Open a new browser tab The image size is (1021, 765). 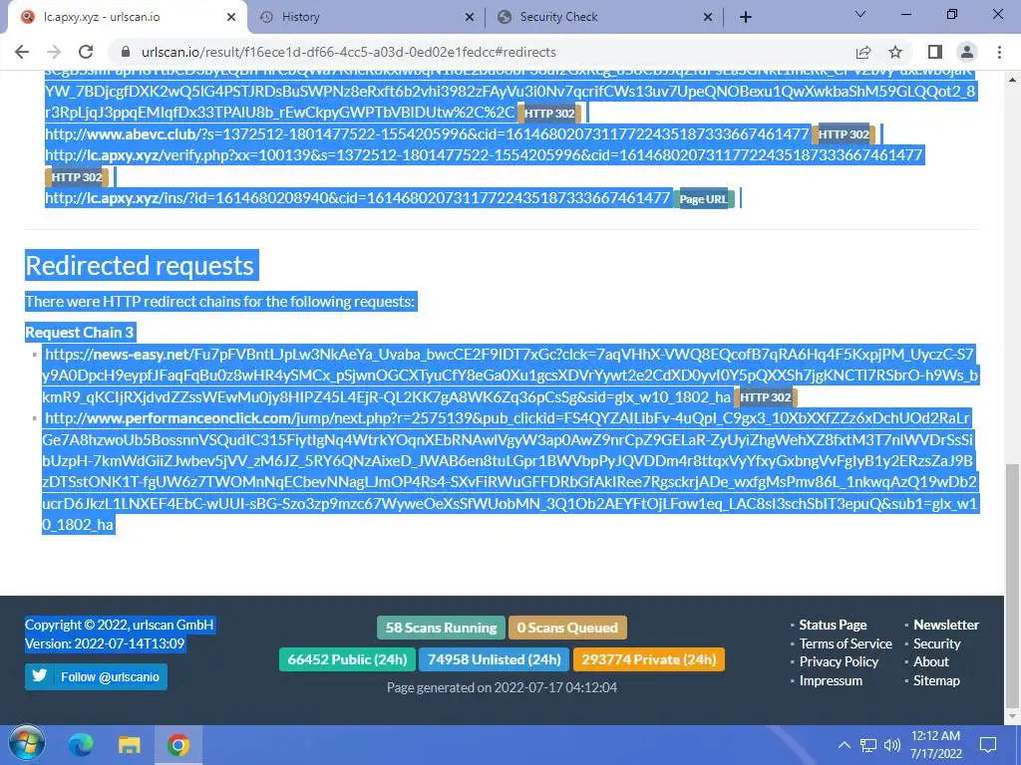[746, 17]
